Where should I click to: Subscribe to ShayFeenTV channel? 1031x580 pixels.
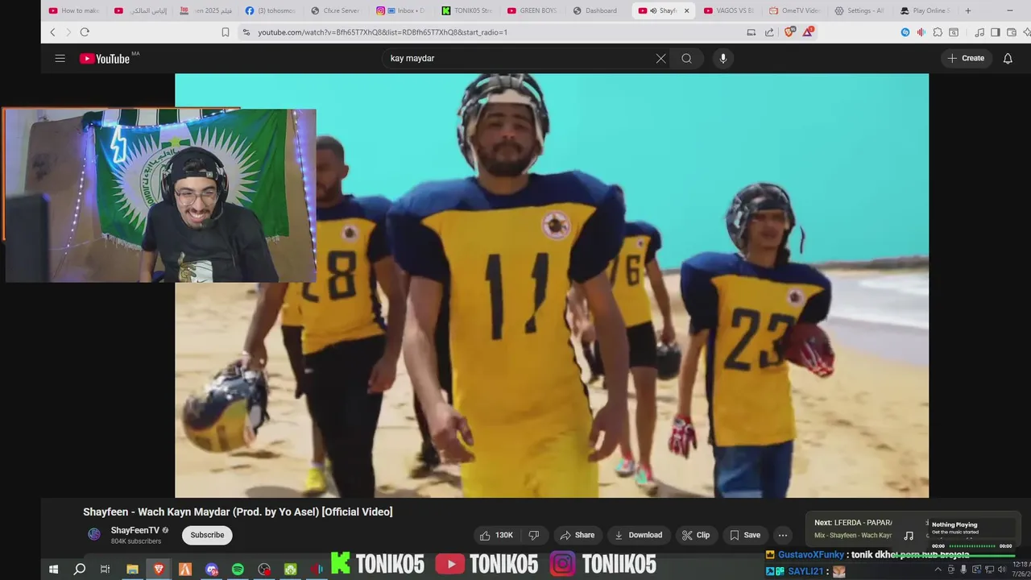(207, 535)
